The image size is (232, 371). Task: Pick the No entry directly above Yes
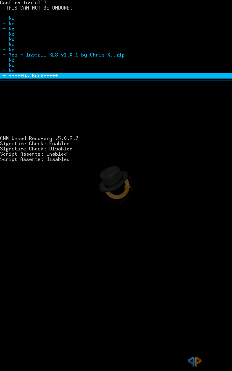9,50
